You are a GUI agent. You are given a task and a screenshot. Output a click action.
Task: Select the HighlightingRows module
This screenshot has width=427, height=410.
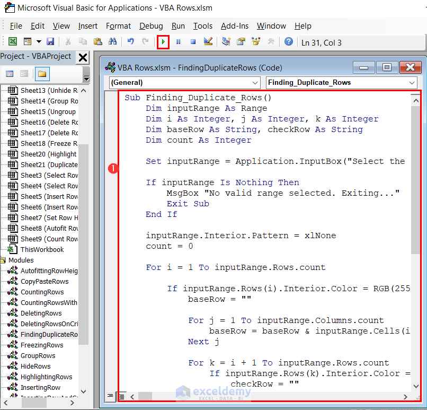click(x=46, y=377)
